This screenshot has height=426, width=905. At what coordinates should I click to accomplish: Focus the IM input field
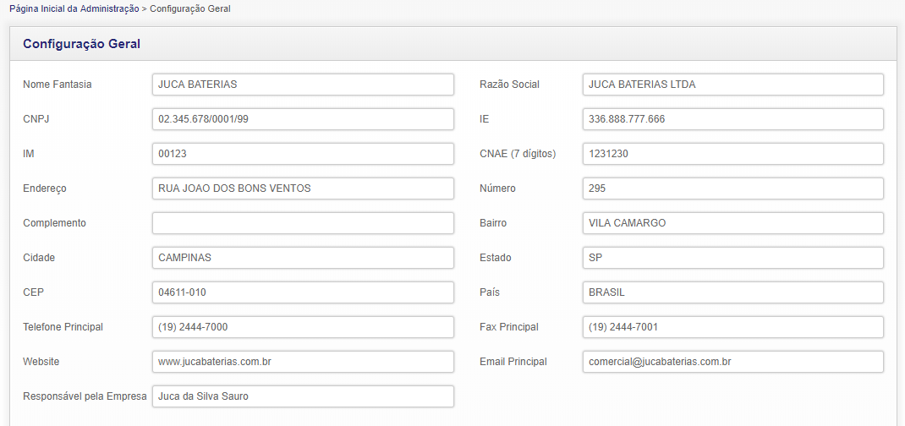click(x=303, y=154)
